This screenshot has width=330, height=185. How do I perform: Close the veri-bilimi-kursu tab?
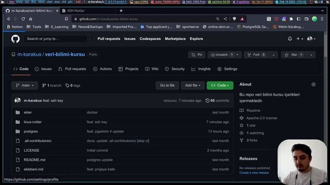tap(57, 11)
